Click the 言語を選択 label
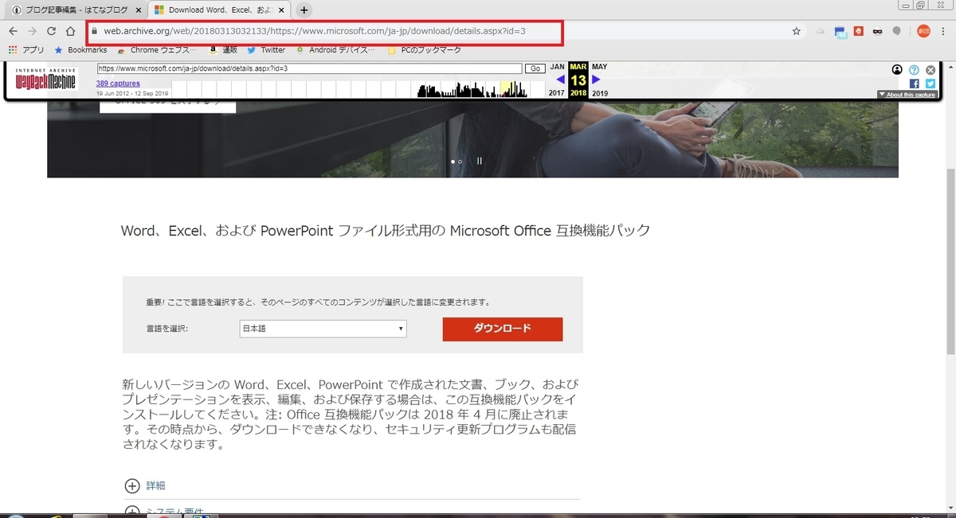This screenshot has width=956, height=518. (x=167, y=329)
